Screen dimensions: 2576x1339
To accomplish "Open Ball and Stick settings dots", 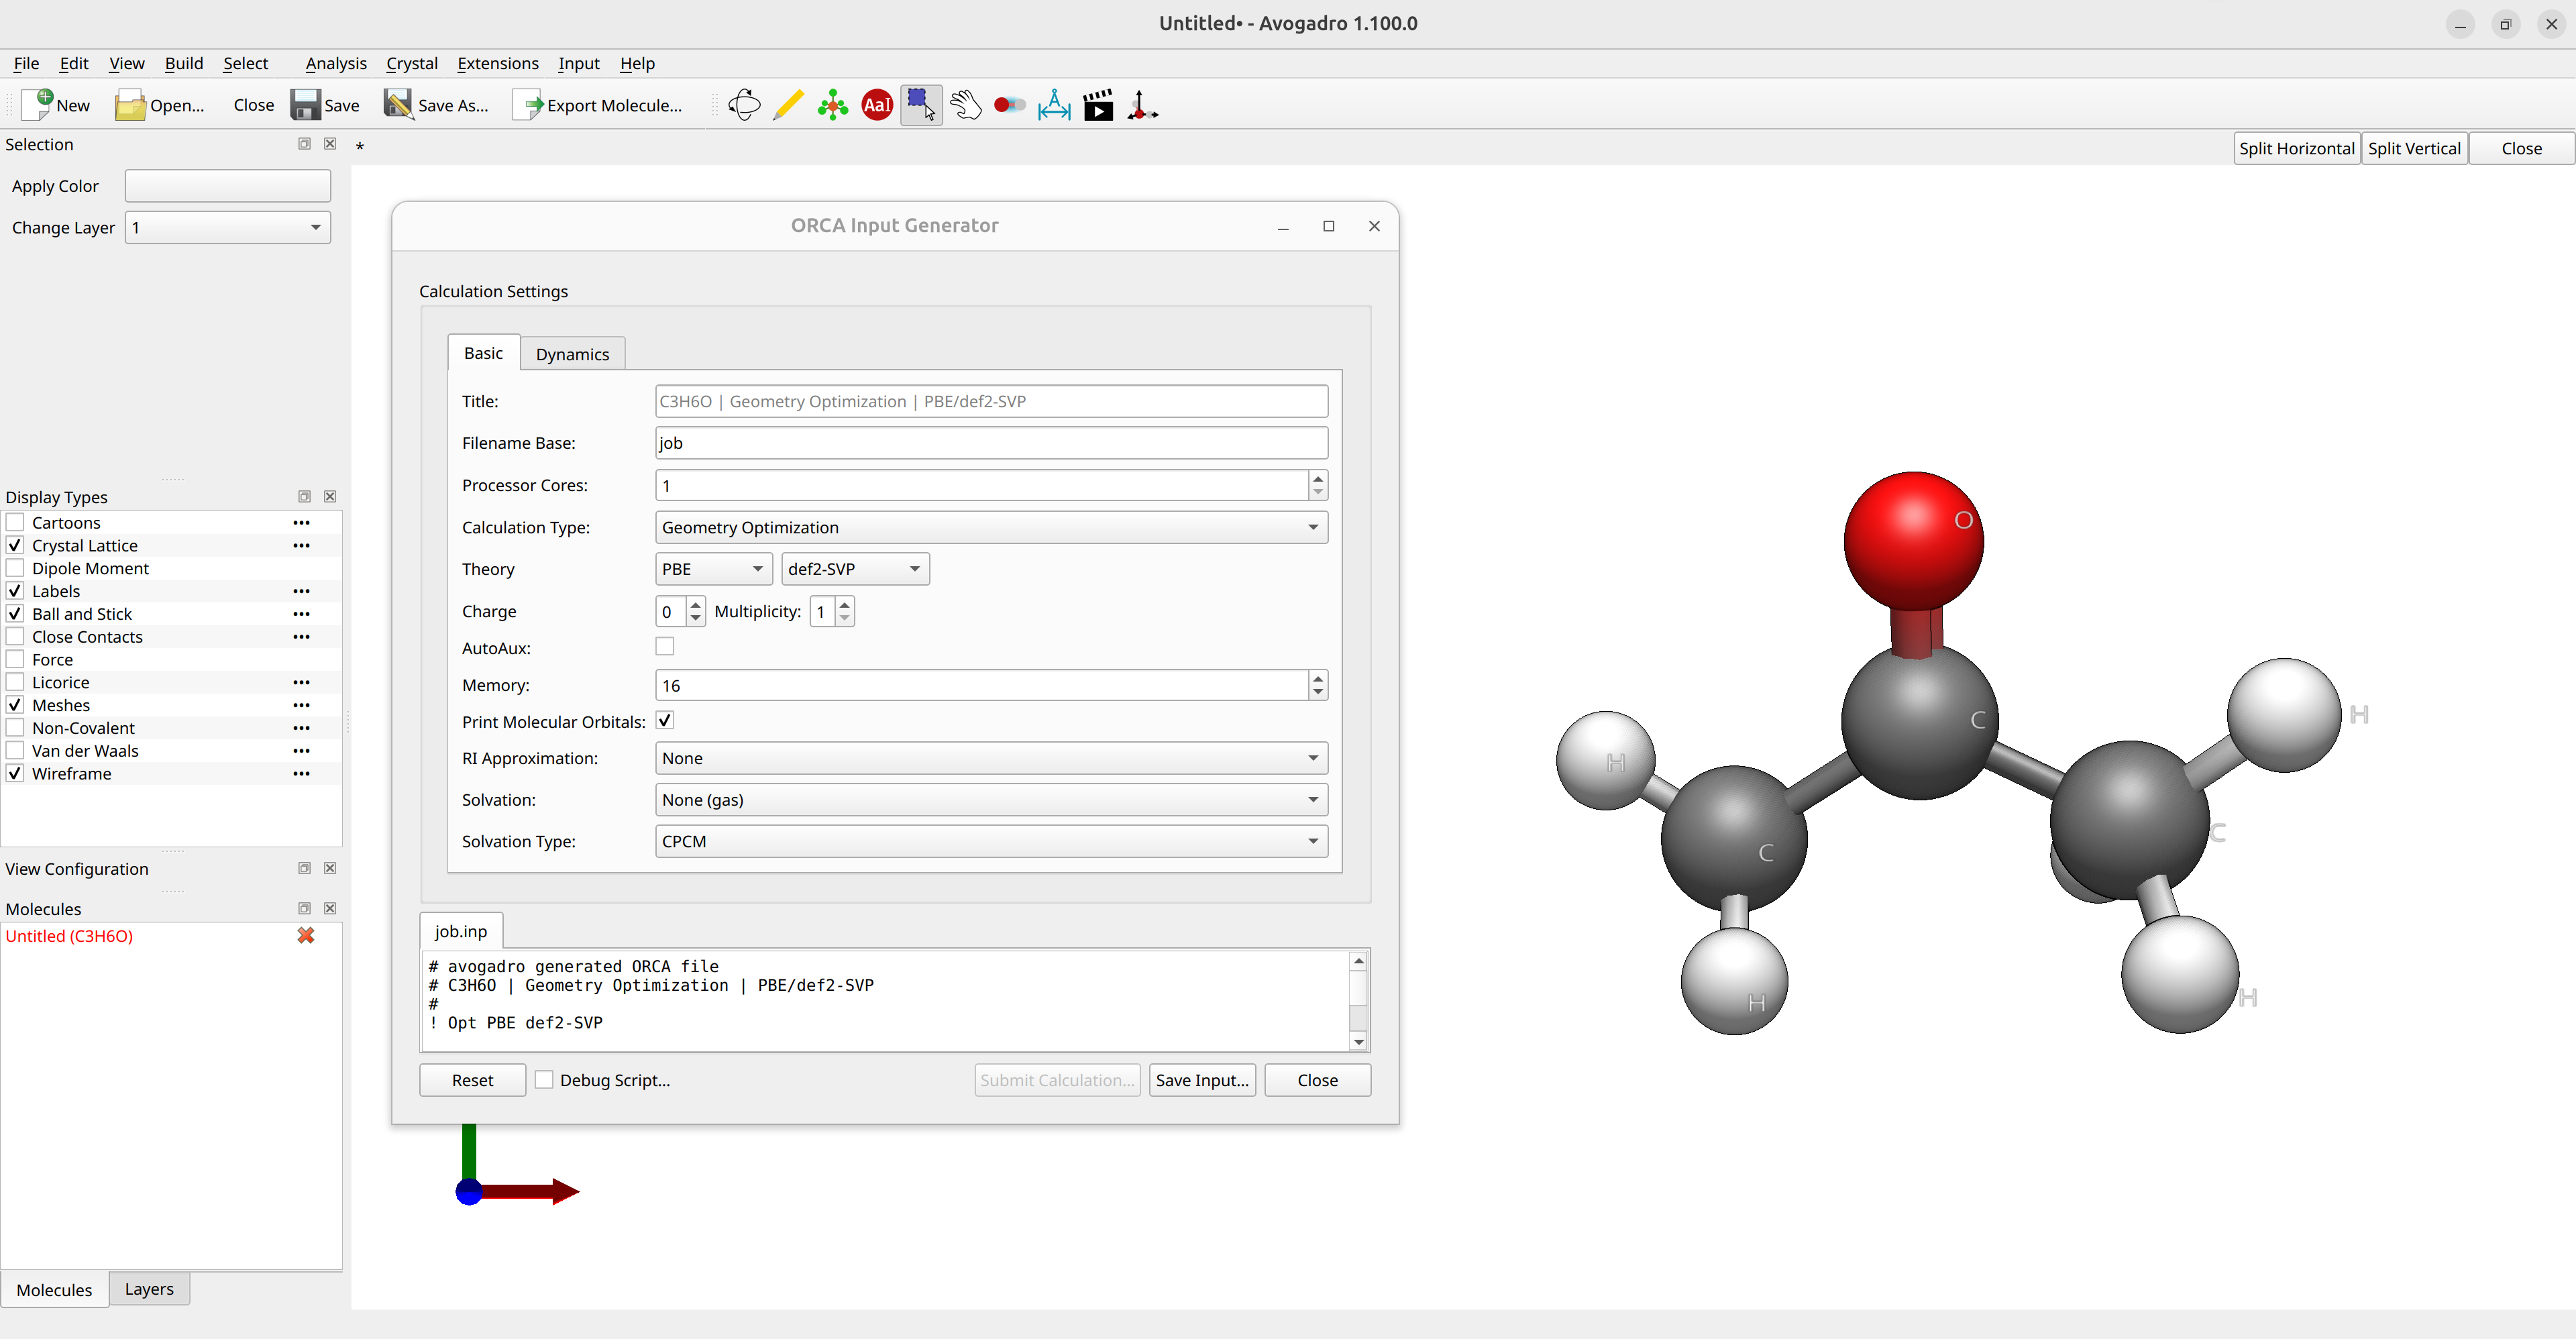I will point(301,614).
